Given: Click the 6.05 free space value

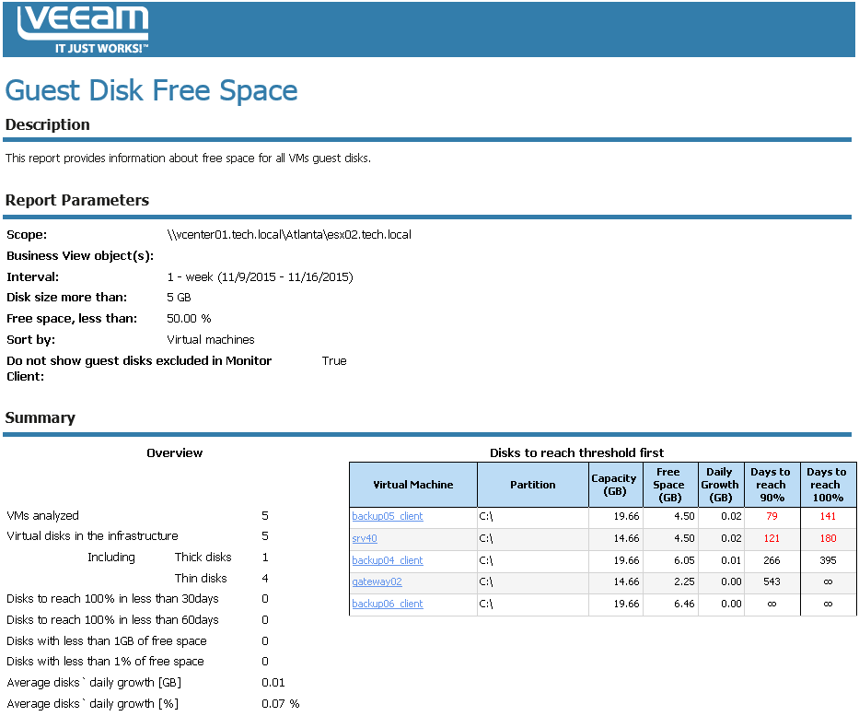Looking at the screenshot, I should point(684,560).
